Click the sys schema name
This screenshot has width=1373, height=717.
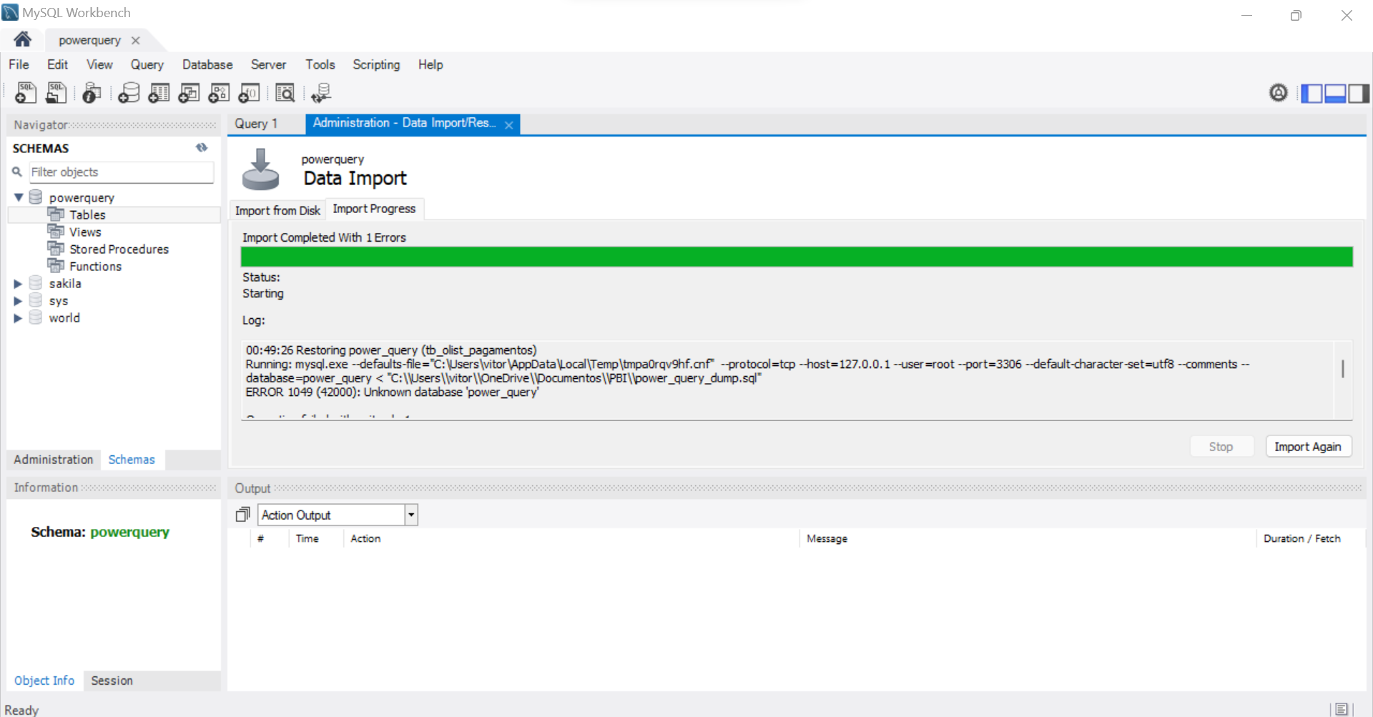click(59, 301)
